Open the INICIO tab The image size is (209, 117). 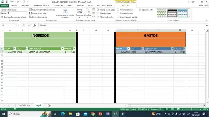point(14,6)
